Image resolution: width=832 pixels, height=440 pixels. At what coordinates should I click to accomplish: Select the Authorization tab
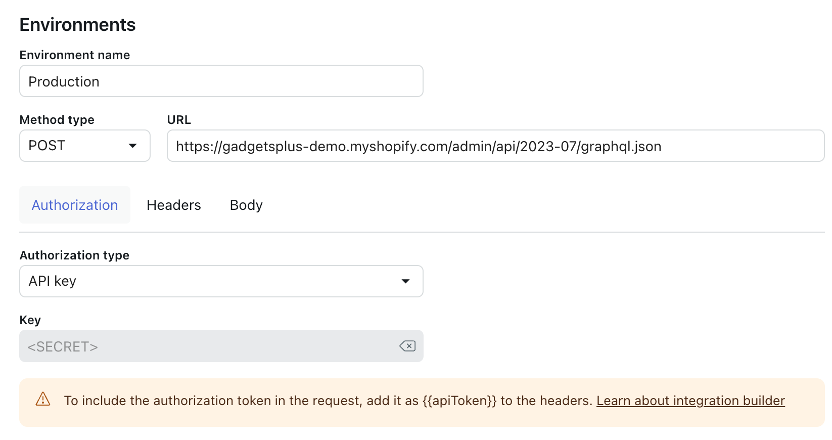tap(75, 205)
